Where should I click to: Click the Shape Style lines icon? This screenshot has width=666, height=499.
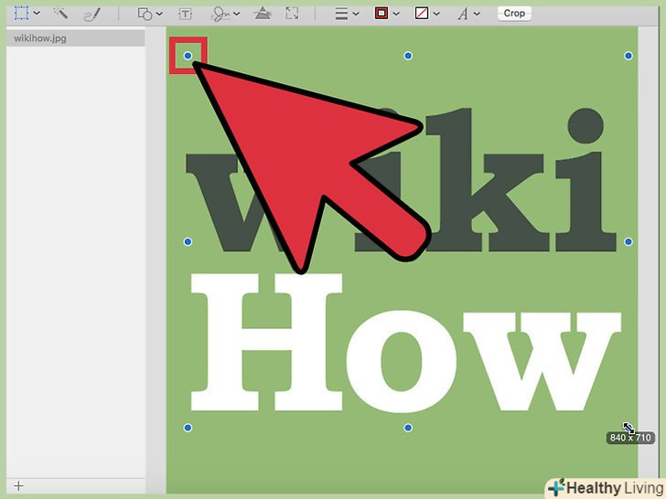pyautogui.click(x=341, y=14)
